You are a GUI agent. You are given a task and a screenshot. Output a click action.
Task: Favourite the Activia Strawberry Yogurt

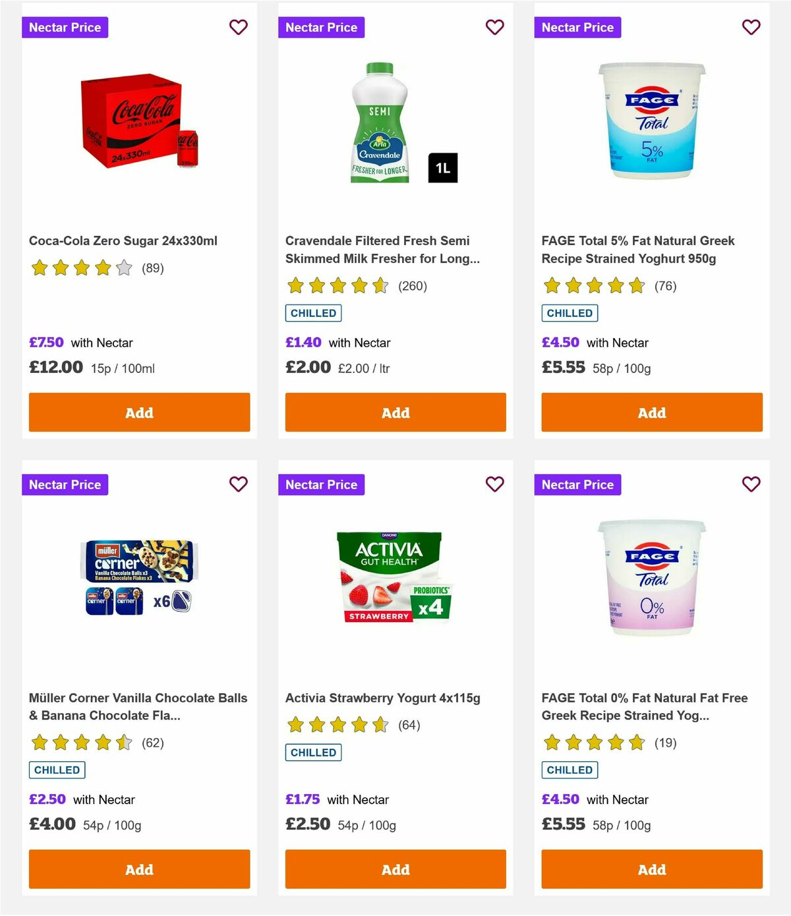[x=494, y=484]
